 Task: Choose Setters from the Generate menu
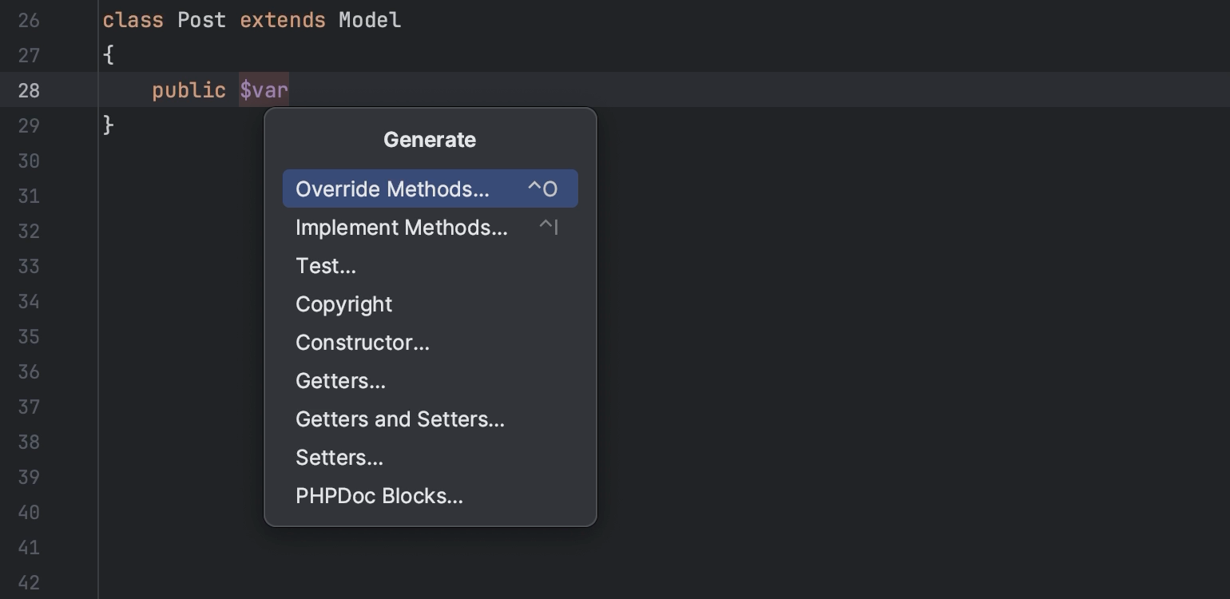pyautogui.click(x=339, y=457)
